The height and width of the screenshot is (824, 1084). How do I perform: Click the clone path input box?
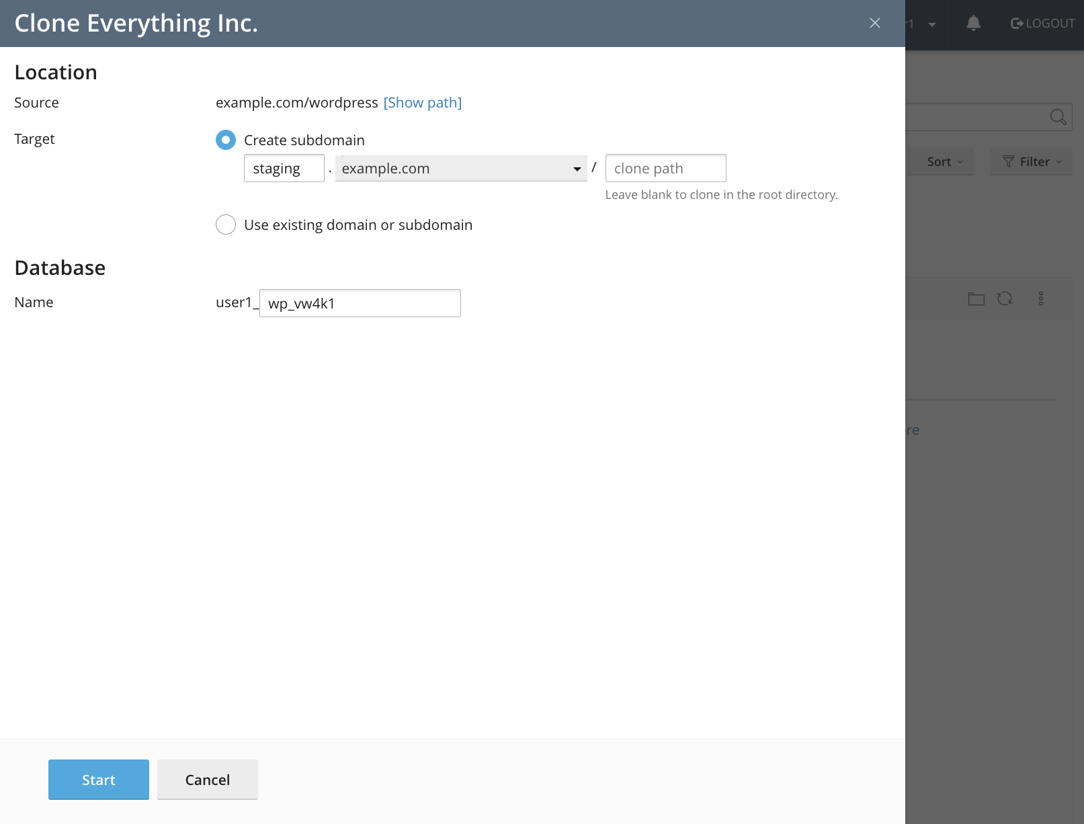point(665,168)
